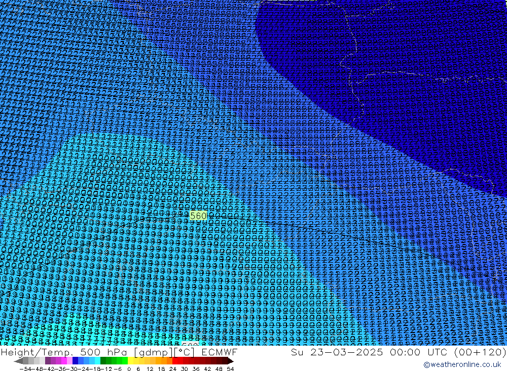Click the [gdmp] unit label
Viewport: 507px width, 371px height.
point(152,352)
